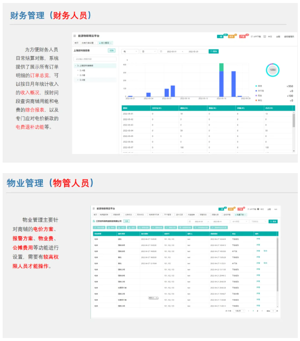This screenshot has height=341, width=300.
Task: Click 详情 link in first table row
Action: [x=258, y=239]
